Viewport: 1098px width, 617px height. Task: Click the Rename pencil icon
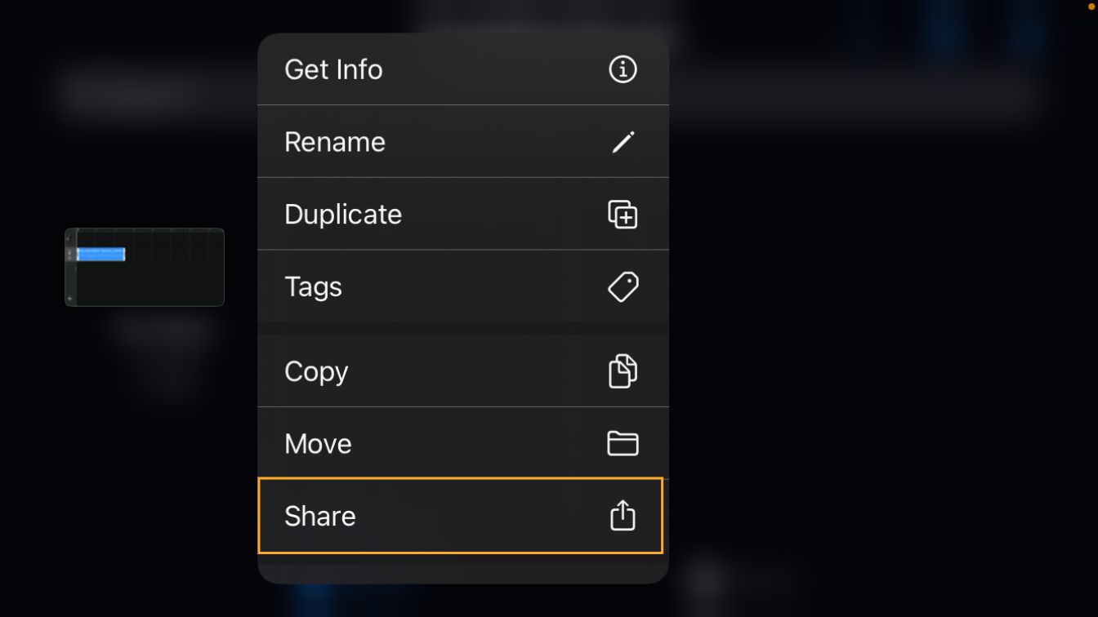tap(623, 142)
